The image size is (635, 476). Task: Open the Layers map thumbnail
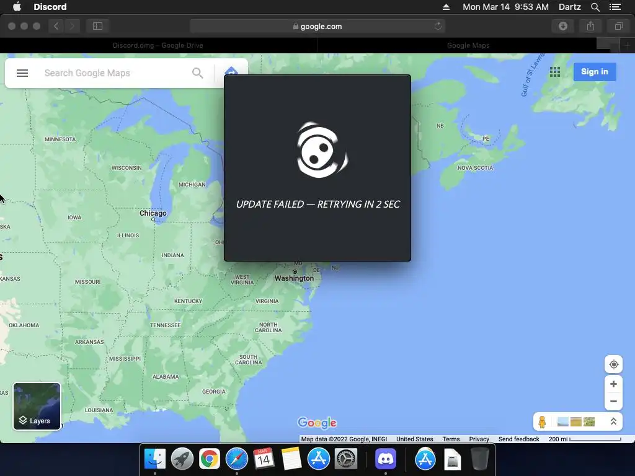[x=37, y=406]
